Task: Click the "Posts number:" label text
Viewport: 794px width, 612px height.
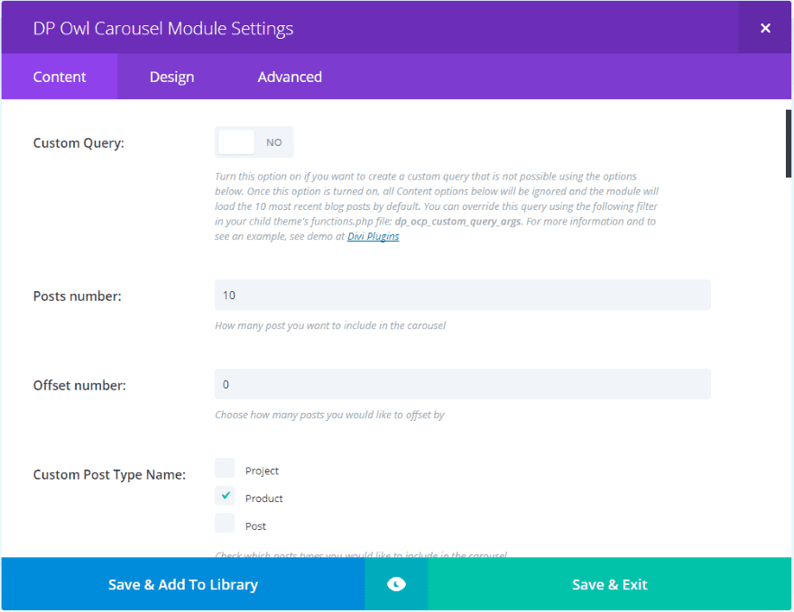Action: (x=78, y=296)
